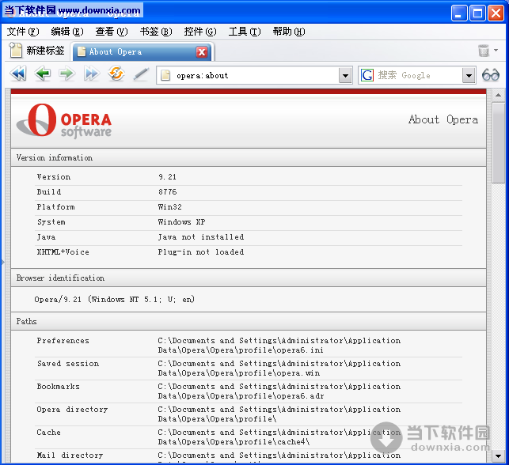Reload the page with the orange refresh icon
This screenshot has width=509, height=465.
[x=116, y=74]
